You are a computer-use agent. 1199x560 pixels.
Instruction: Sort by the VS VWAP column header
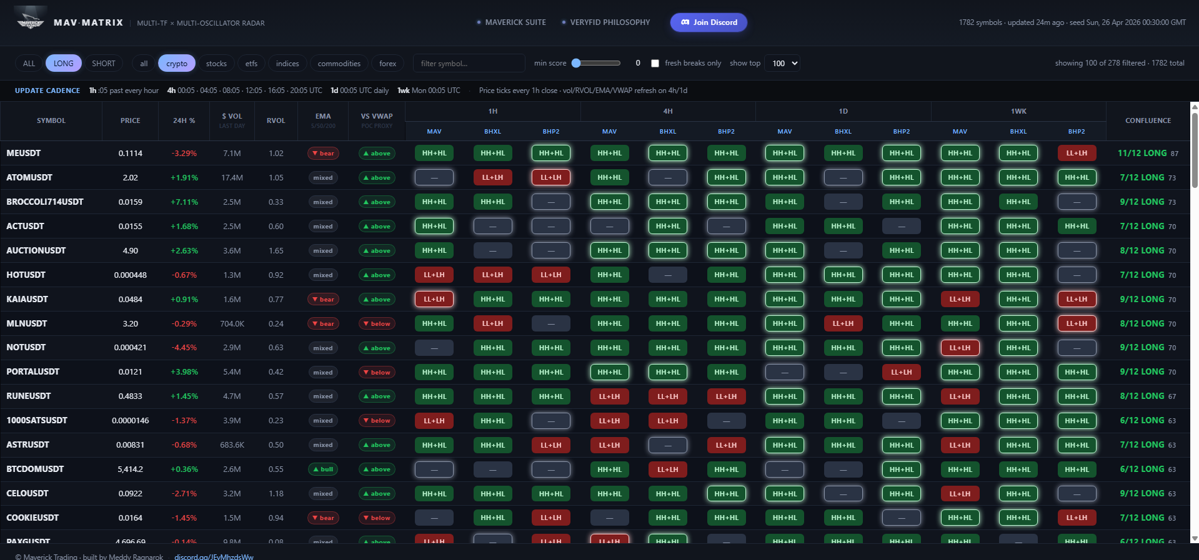[377, 120]
